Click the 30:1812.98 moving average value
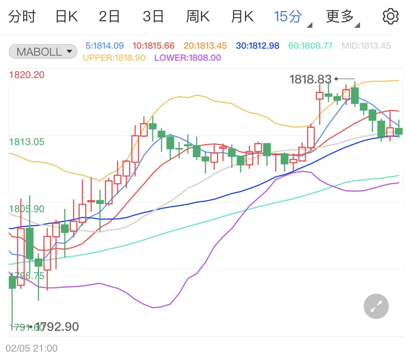Screen dimensions: 412x357 [x=257, y=46]
